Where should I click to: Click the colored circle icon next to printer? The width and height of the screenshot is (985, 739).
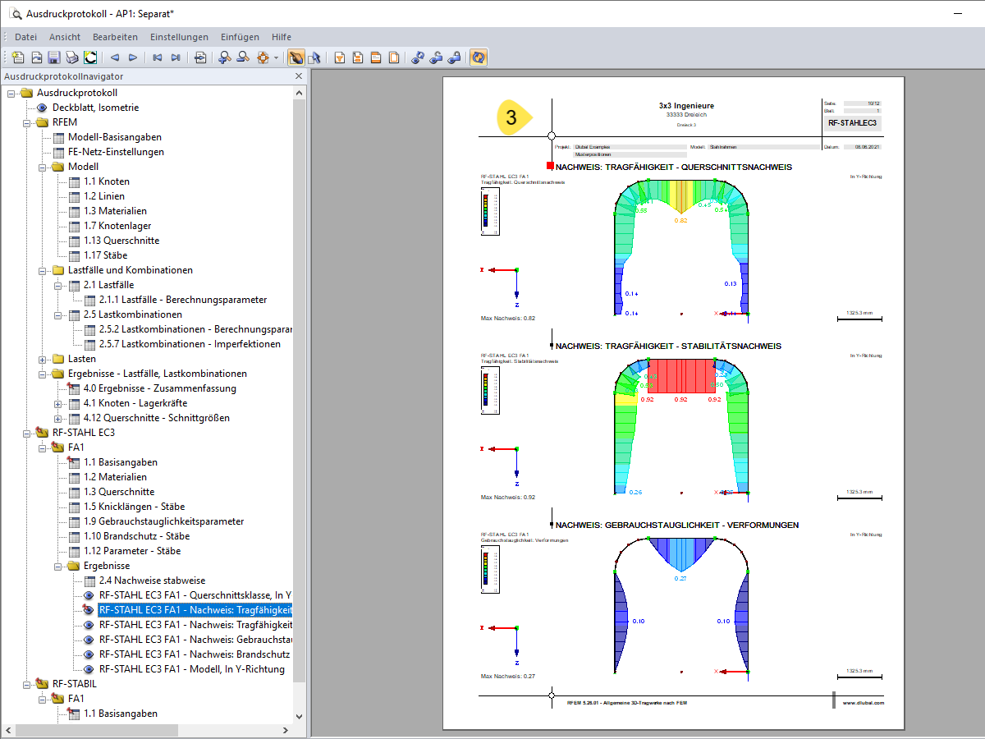click(x=90, y=57)
